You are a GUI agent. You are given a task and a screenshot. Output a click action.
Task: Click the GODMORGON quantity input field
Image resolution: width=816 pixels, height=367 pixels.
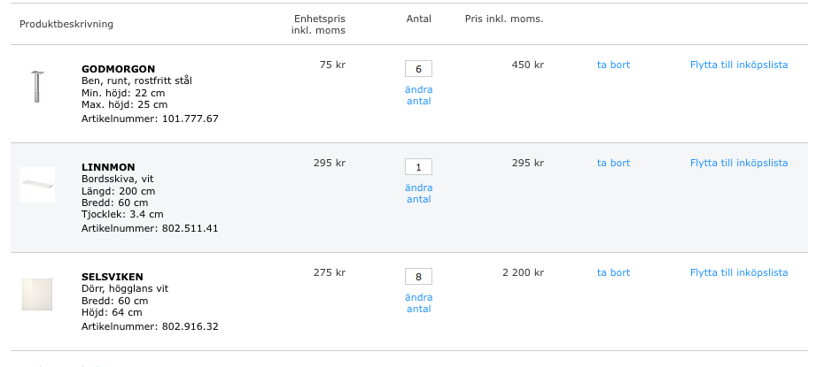pyautogui.click(x=418, y=68)
